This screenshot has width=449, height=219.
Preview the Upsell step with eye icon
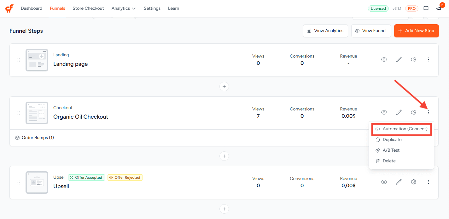coord(384,182)
